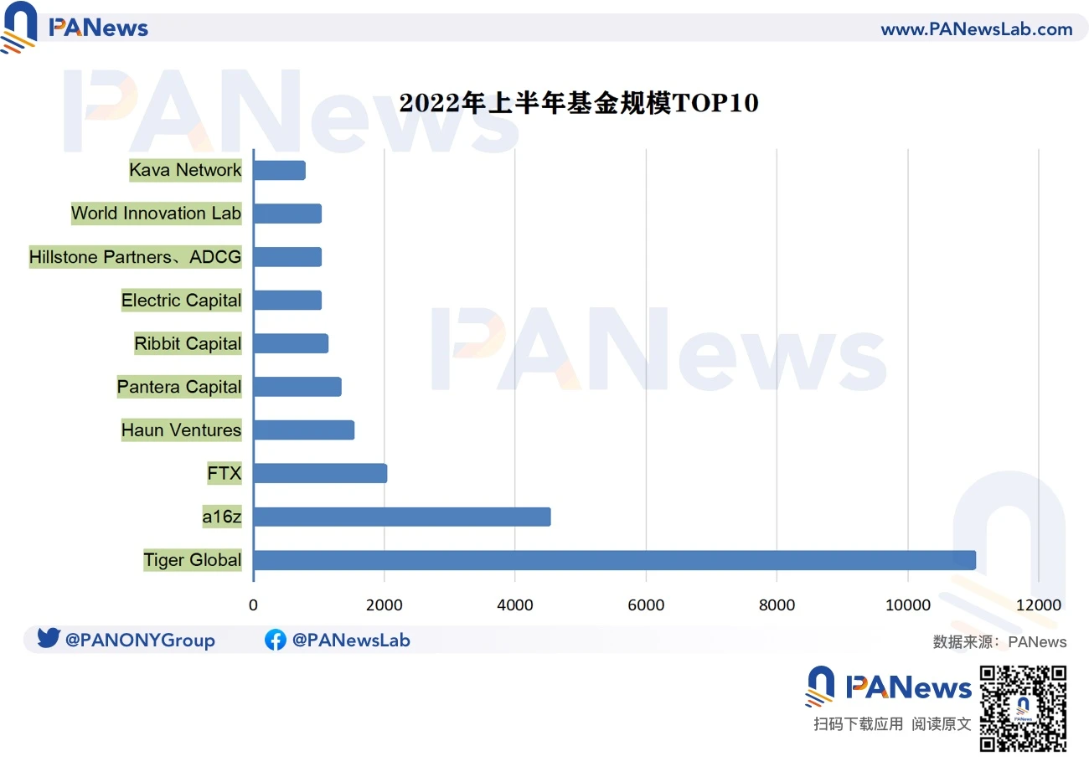Select the Ribbit Capital bar

291,343
